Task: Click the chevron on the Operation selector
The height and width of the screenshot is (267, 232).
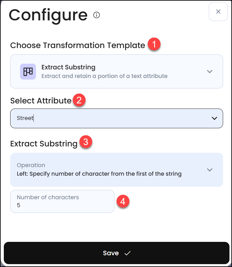Action: click(x=210, y=170)
